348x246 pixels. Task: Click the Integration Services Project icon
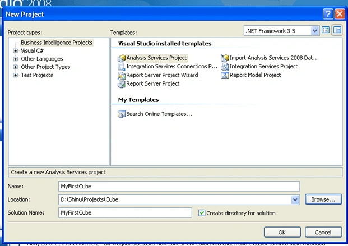(x=225, y=67)
